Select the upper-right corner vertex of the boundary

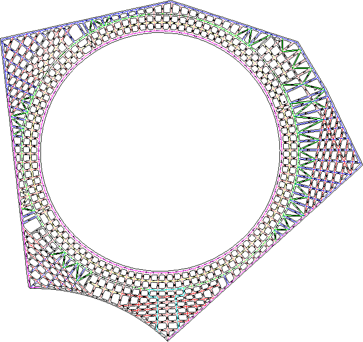pos(296,41)
